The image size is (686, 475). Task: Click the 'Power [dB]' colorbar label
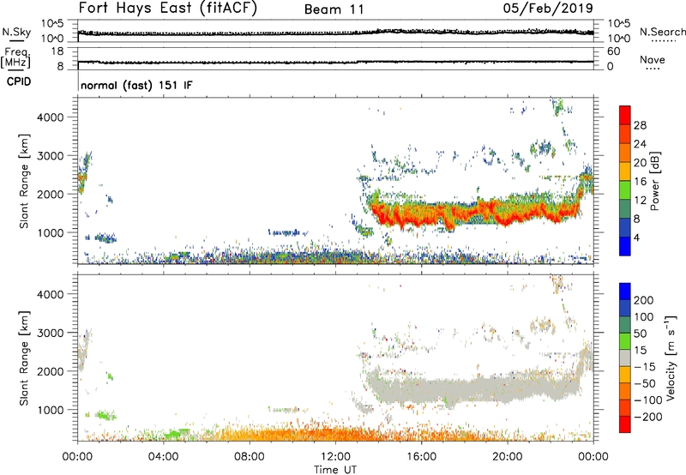(x=654, y=181)
